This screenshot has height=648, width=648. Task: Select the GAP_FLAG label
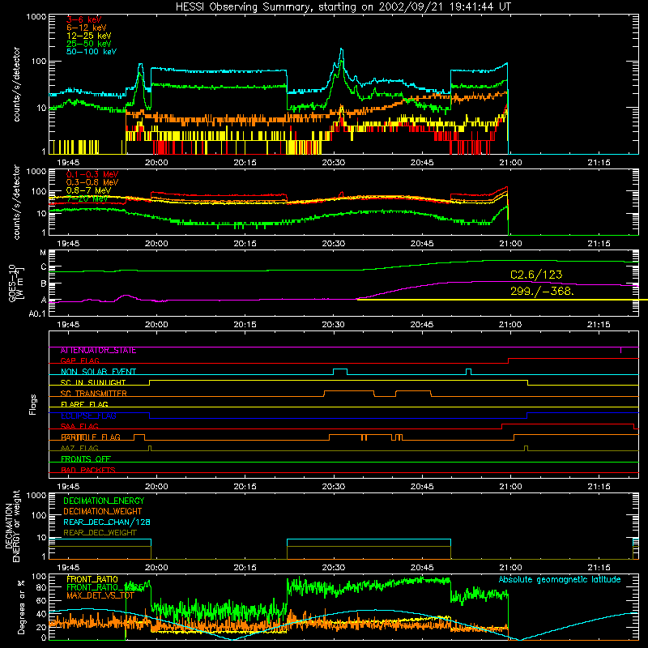tap(79, 360)
